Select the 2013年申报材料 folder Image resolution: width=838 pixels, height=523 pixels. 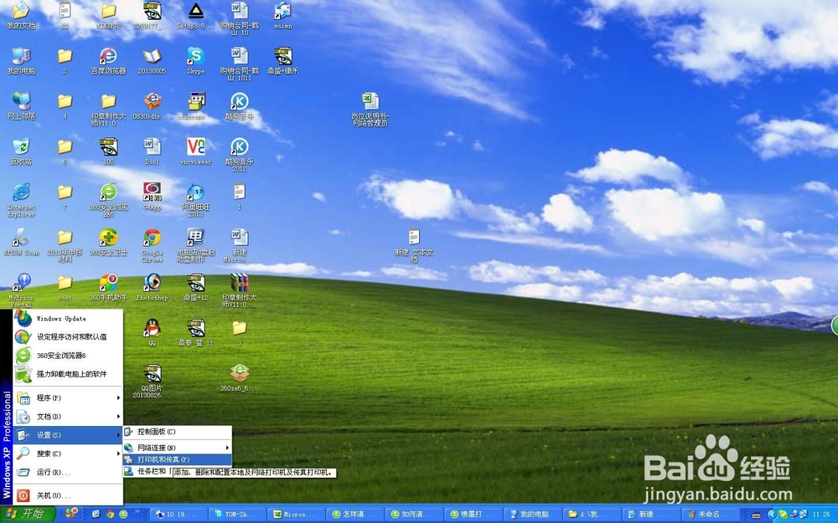pos(65,245)
